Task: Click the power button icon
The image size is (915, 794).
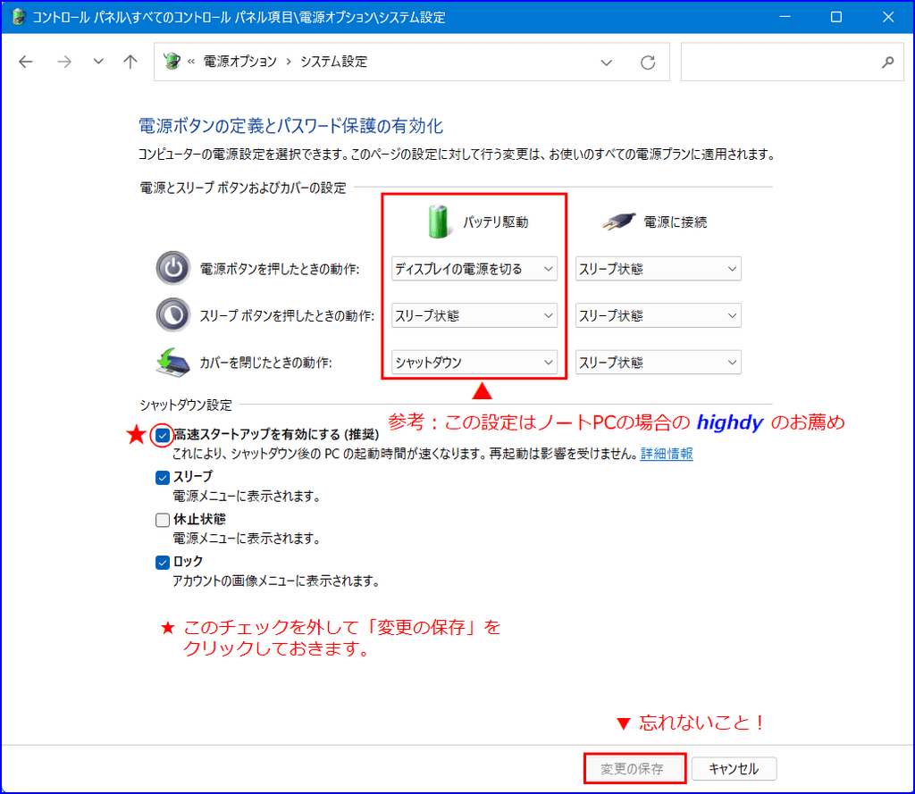Action: coord(172,268)
